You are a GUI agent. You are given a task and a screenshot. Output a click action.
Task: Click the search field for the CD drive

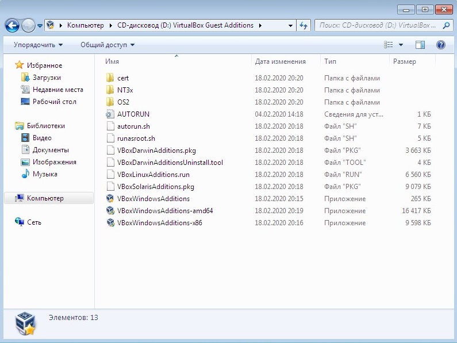(377, 25)
